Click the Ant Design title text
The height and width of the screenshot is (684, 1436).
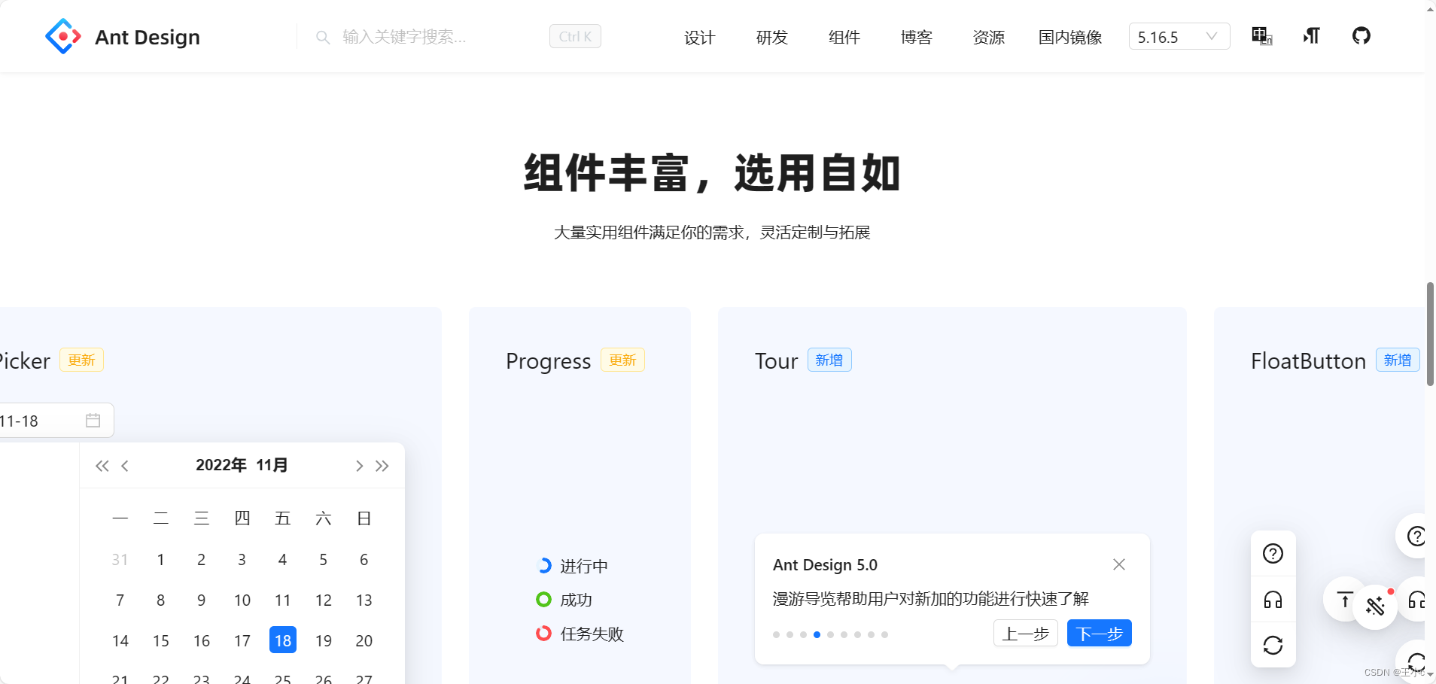point(148,37)
